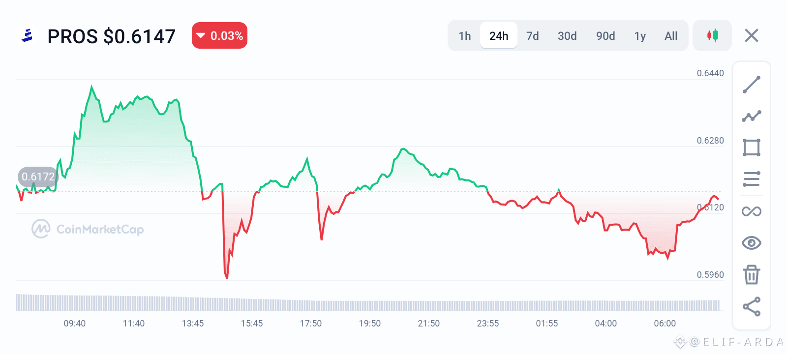Select the 24h timeframe tab

[x=499, y=36]
